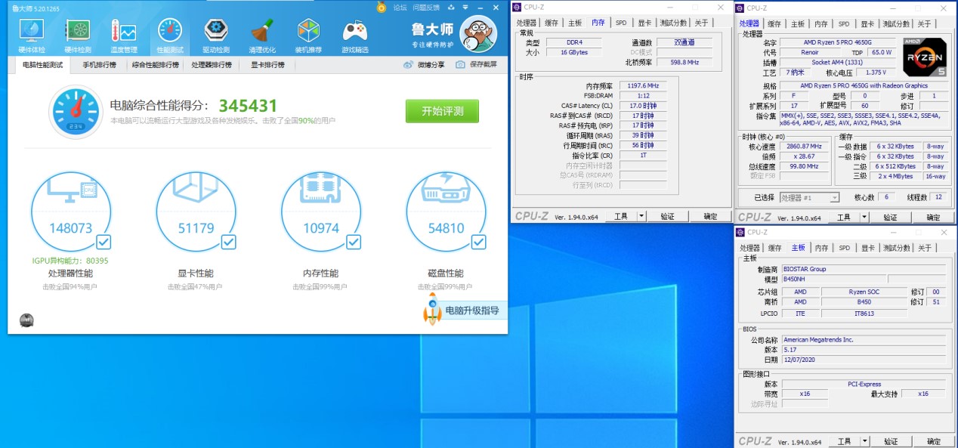Uncheck the 显卡性能 checkbox
The width and height of the screenshot is (958, 448).
tap(228, 242)
